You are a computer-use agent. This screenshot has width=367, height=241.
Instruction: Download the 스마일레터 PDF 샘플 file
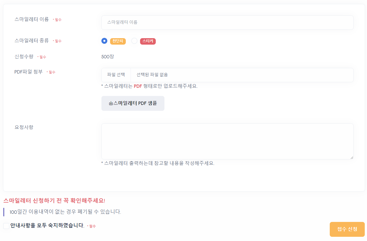(133, 103)
